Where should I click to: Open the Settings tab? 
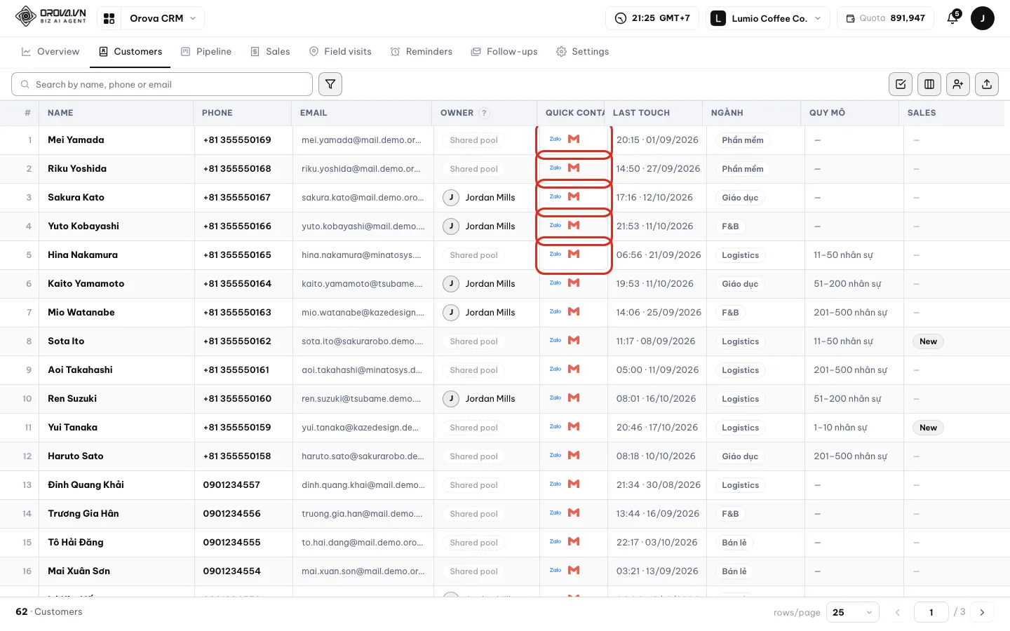[x=583, y=52]
